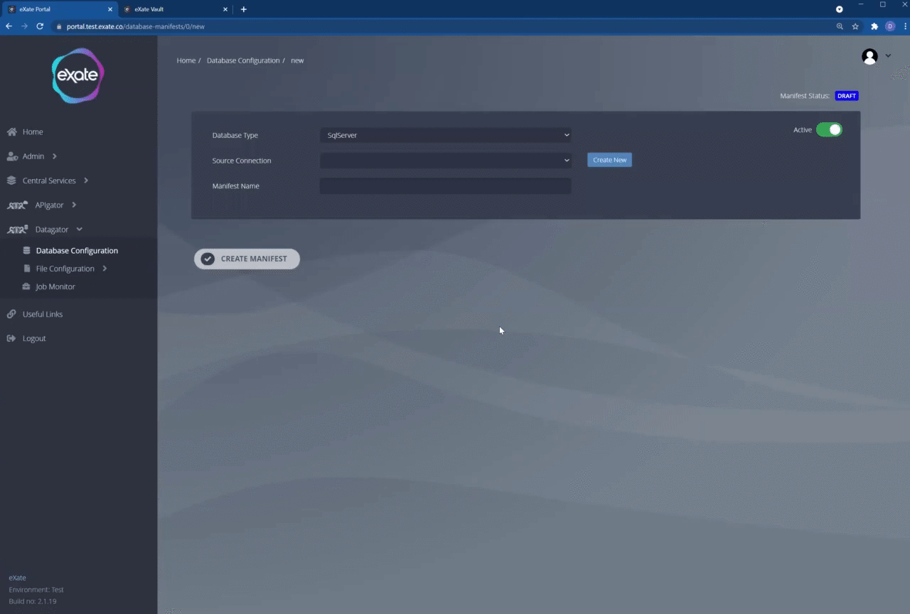
Task: Open a new browser tab with plus
Action: [244, 9]
